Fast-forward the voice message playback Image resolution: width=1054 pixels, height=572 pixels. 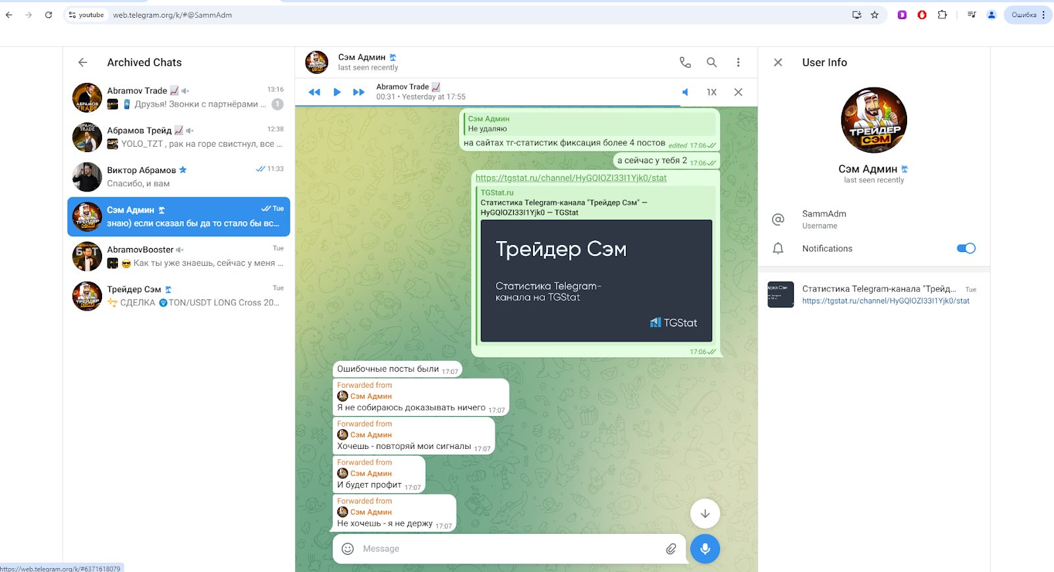(x=358, y=92)
